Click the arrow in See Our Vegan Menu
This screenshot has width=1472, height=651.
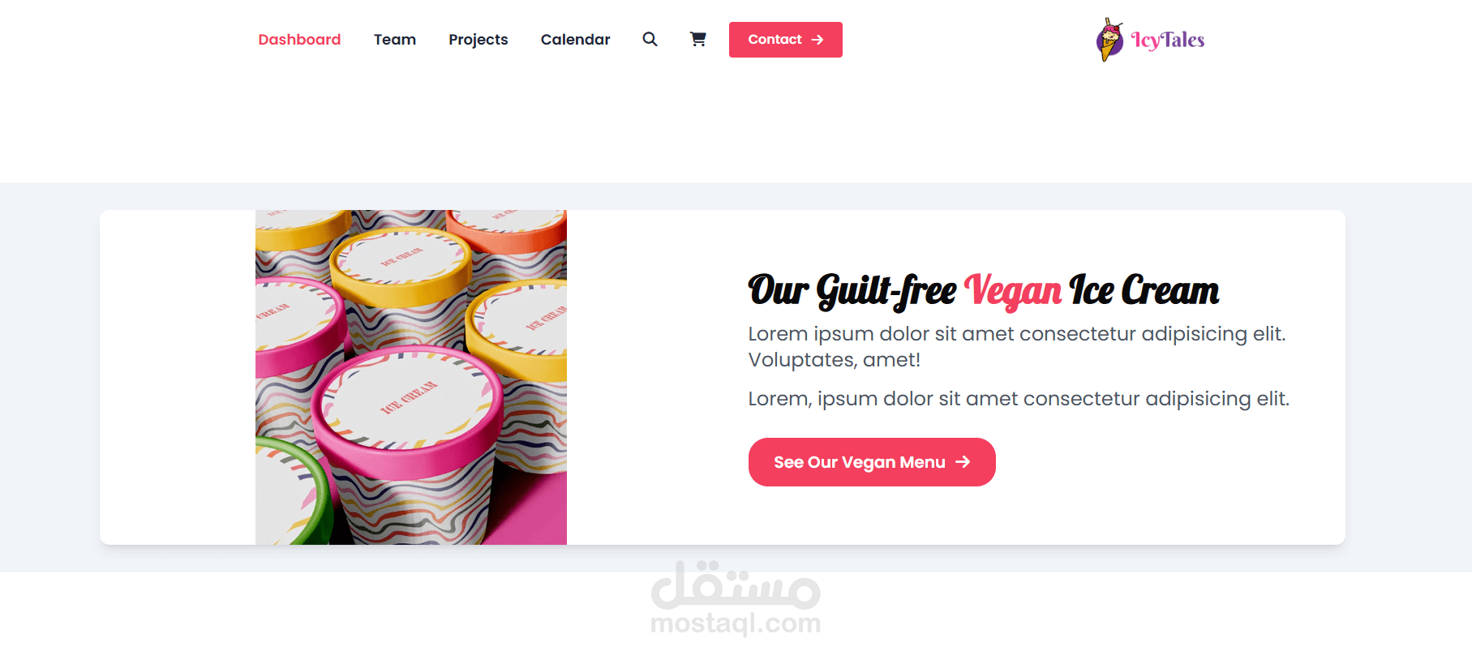tap(963, 461)
